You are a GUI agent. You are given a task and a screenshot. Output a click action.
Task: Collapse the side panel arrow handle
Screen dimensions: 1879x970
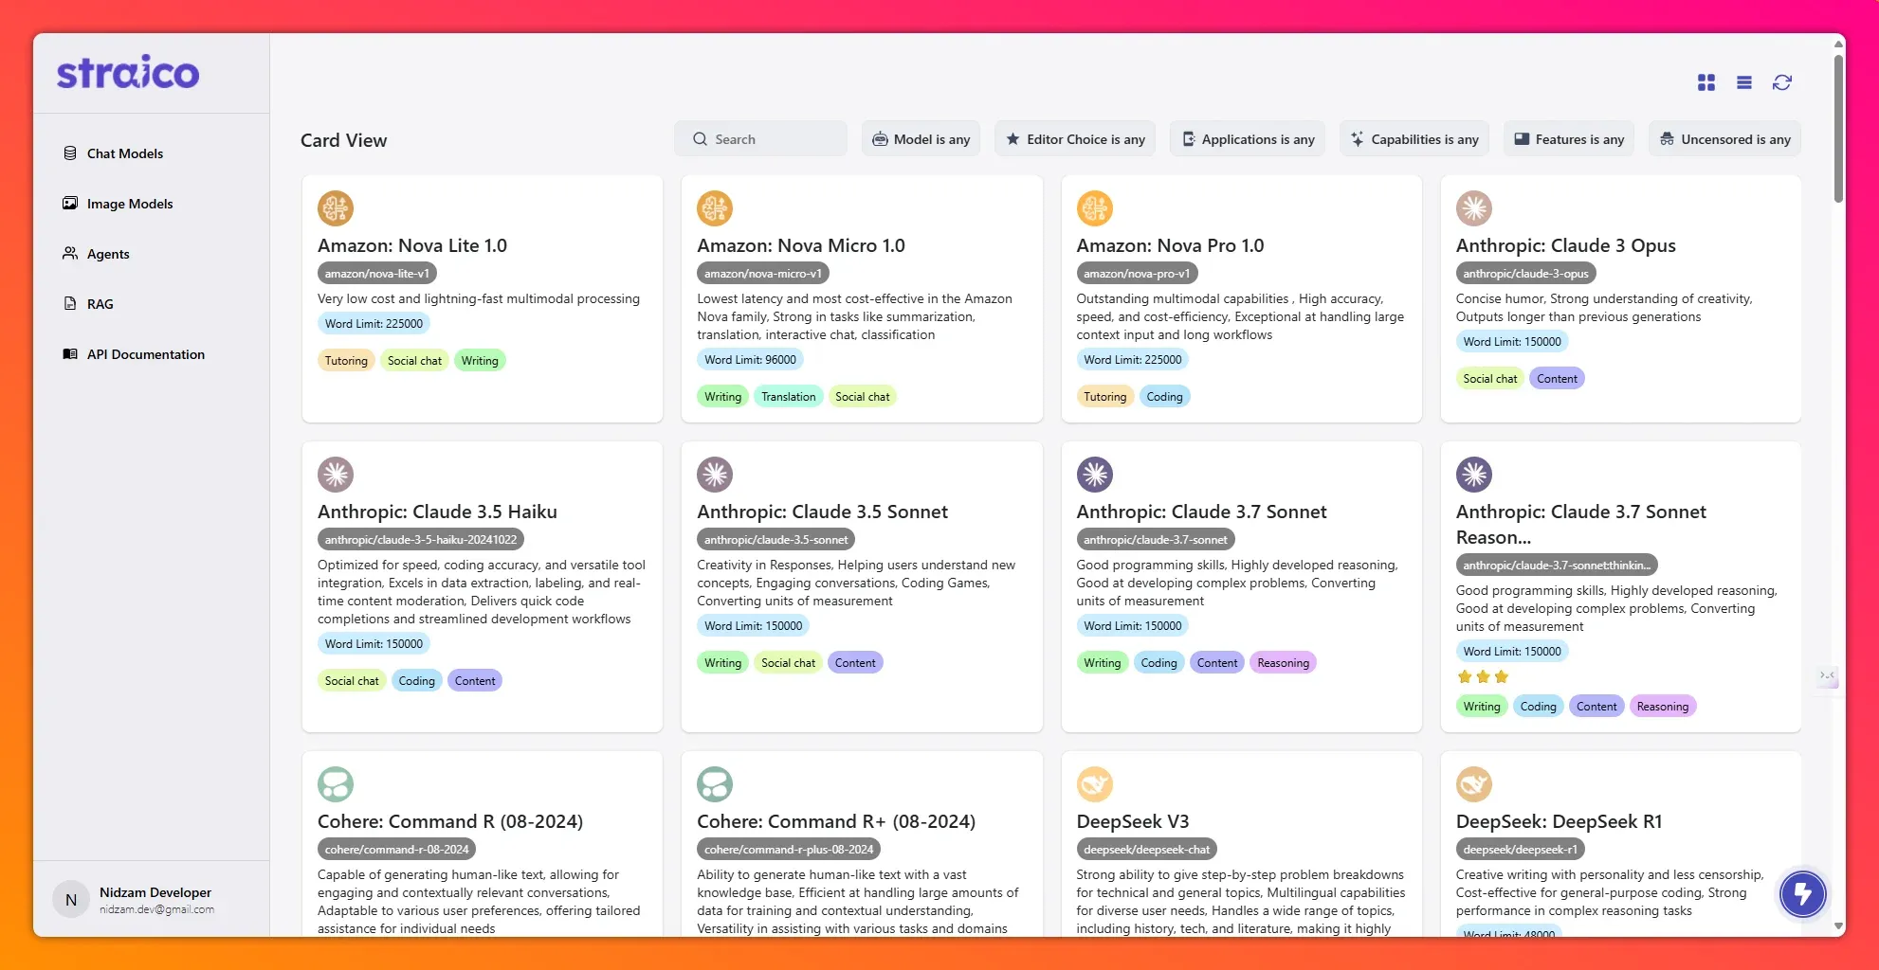pyautogui.click(x=1827, y=675)
